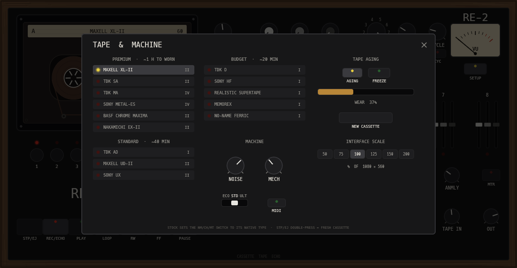The width and height of the screenshot is (517, 268).
Task: Set interface scale to 150
Action: [390, 154]
